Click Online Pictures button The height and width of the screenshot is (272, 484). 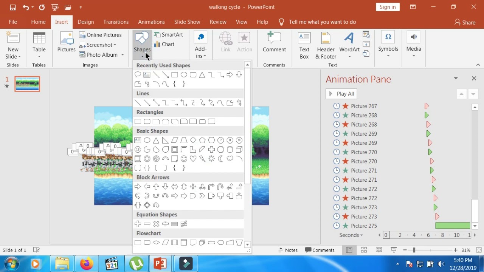pyautogui.click(x=101, y=35)
